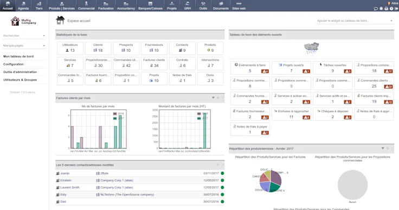The width and height of the screenshot is (399, 210).
Task: Open contact Laurent Smith
Action: tap(70, 187)
